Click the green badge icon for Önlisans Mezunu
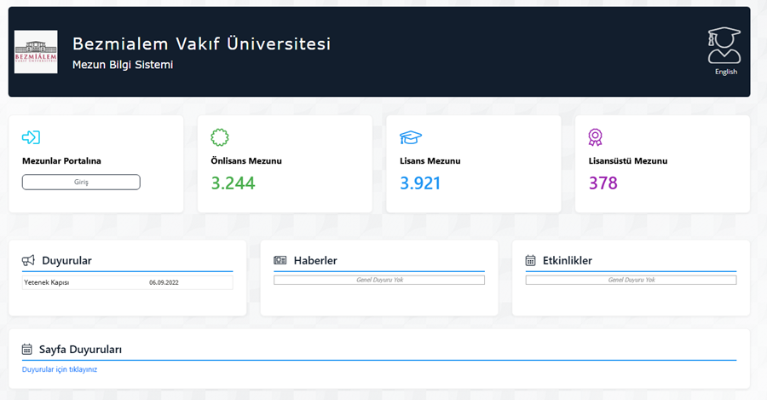Image resolution: width=767 pixels, height=400 pixels. coord(220,137)
